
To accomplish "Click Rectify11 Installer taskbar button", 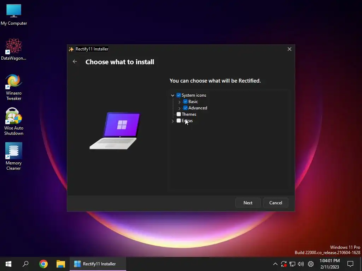I will 98,264.
